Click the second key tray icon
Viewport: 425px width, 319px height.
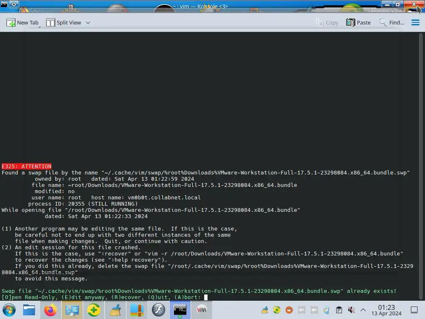click(x=314, y=310)
